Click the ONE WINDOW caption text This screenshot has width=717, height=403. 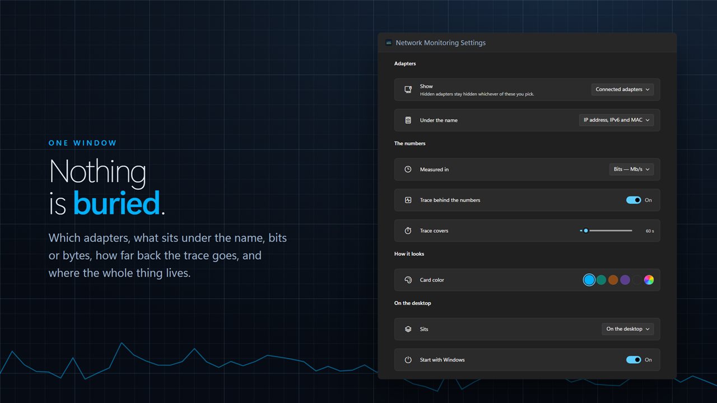(x=83, y=143)
